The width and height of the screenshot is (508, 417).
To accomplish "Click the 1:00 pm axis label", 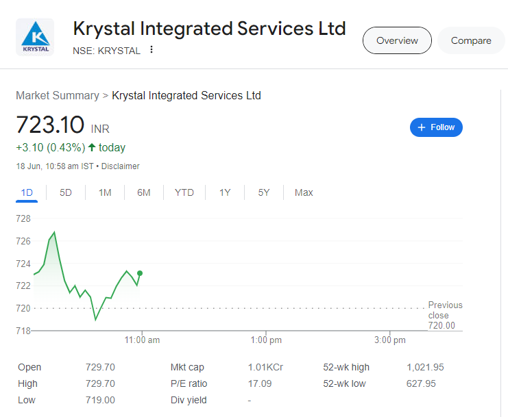I will click(x=266, y=340).
